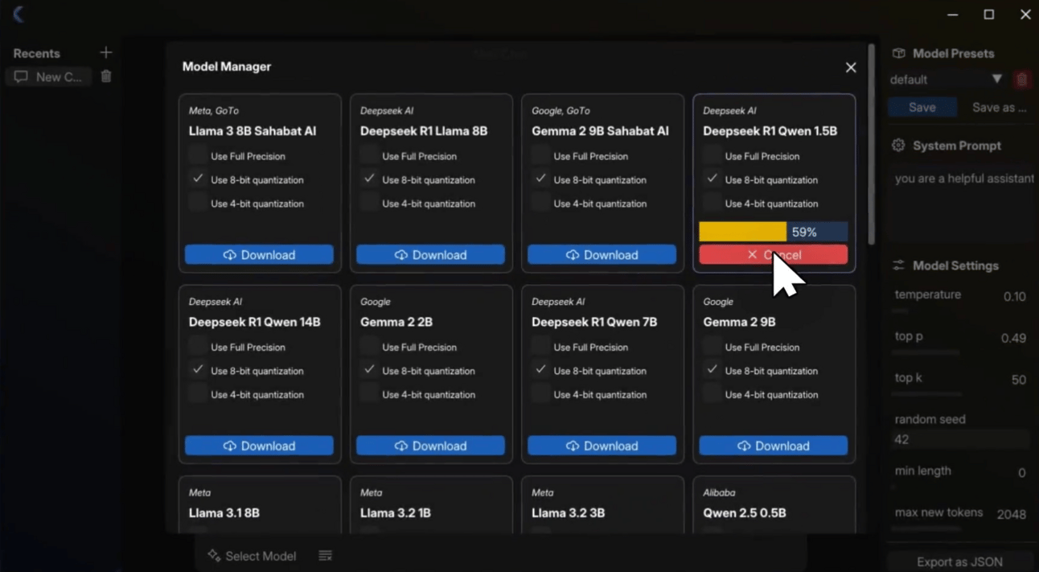Viewport: 1039px width, 572px height.
Task: Maximize the application window
Action: tap(989, 14)
